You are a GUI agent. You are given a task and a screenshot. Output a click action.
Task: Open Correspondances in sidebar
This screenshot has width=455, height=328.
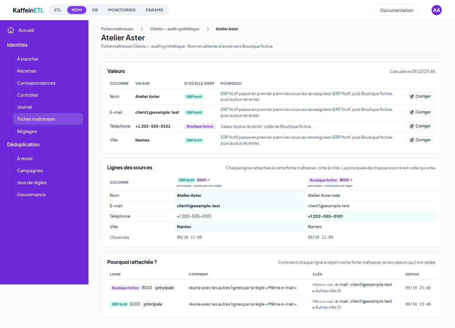point(48,83)
